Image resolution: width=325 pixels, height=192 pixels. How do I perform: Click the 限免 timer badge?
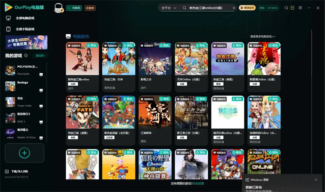(x=268, y=8)
